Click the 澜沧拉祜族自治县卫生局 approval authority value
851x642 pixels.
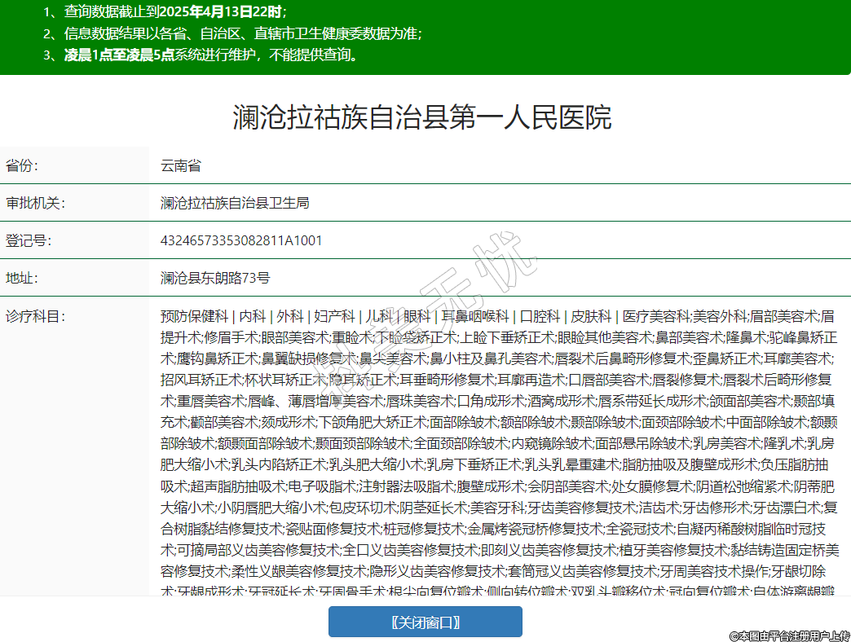(x=235, y=203)
